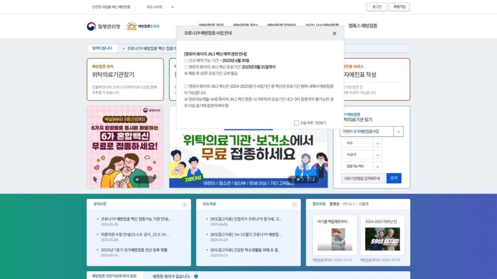Click the blue 검색 button
The width and height of the screenshot is (497, 279).
(x=393, y=178)
